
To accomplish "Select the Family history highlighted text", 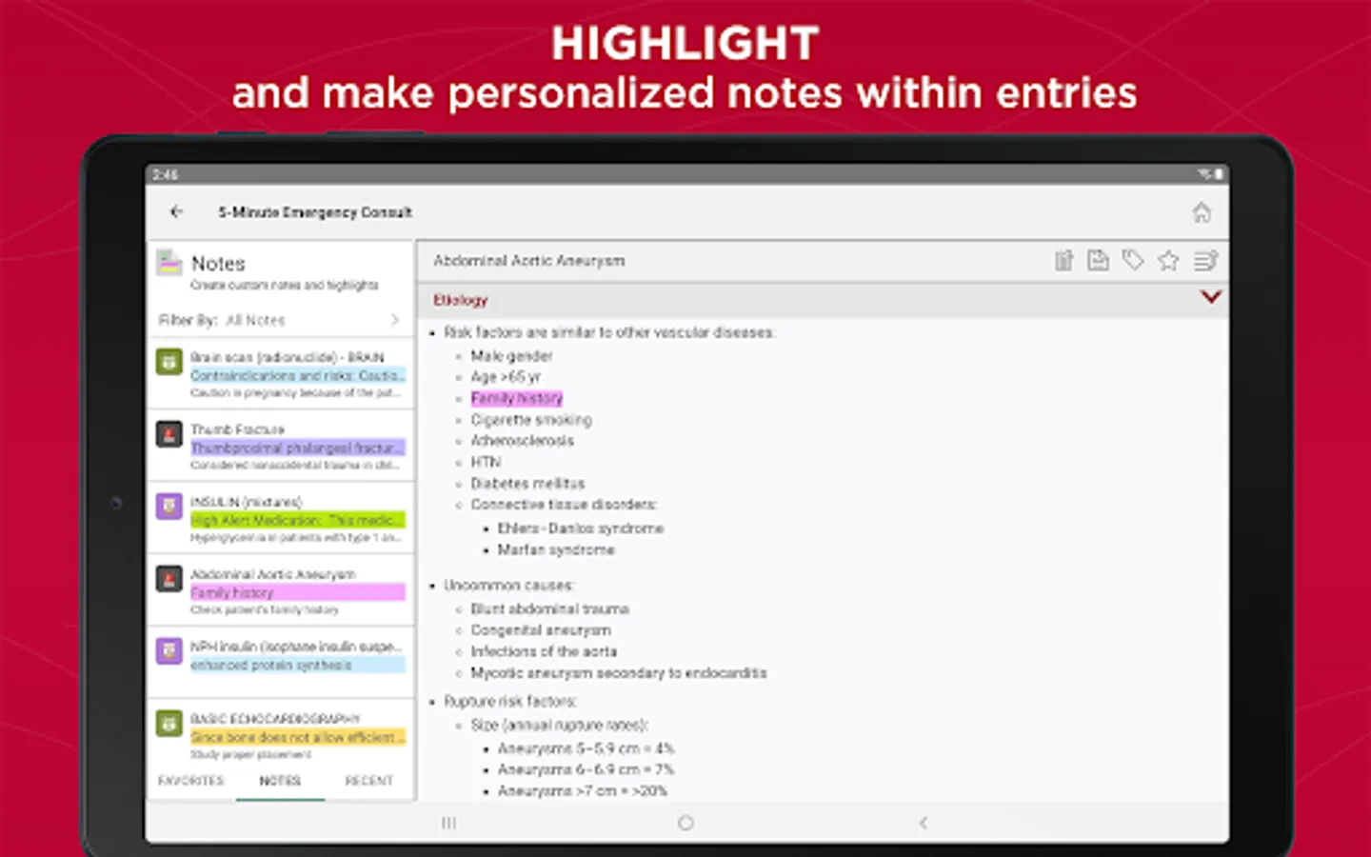I will pos(517,398).
